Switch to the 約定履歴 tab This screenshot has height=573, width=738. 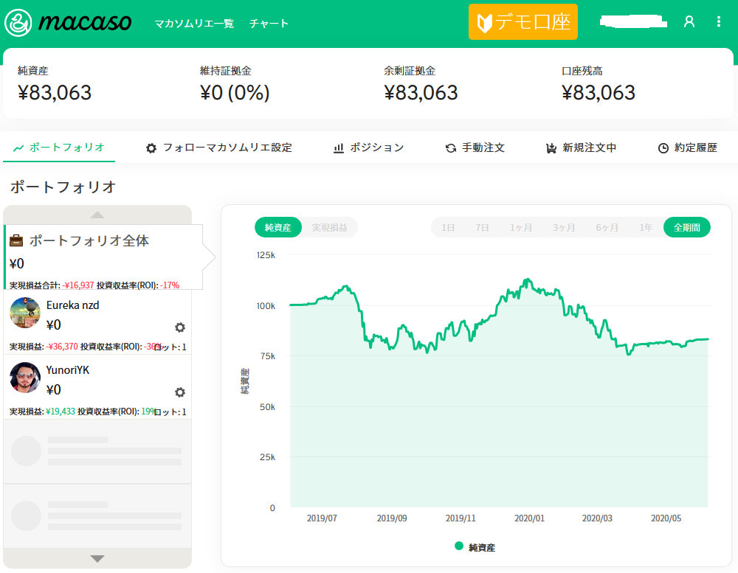click(x=687, y=147)
